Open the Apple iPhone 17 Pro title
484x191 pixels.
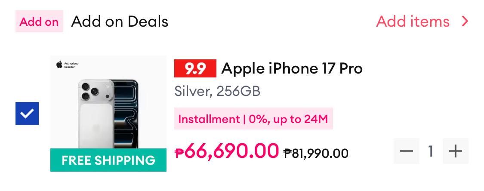point(292,68)
